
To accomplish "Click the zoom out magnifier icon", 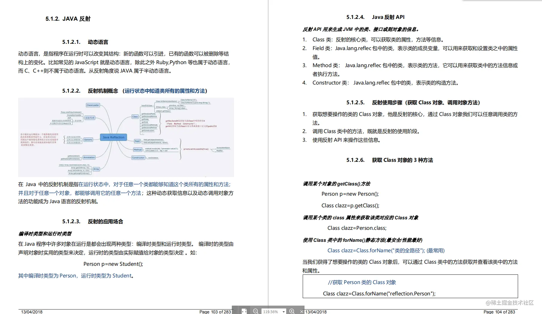I will (x=255, y=311).
